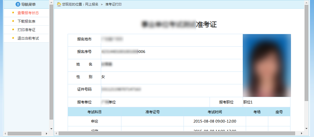Click the main content scroll-left arrow
314x137 pixels.
pos(56,133)
